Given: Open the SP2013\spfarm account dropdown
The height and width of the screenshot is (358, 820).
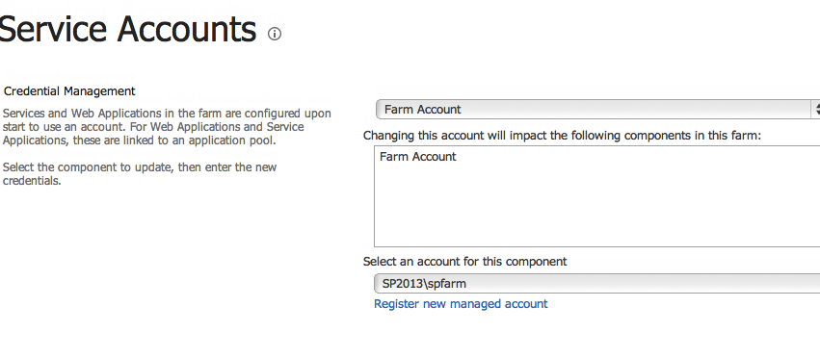Looking at the screenshot, I should pyautogui.click(x=596, y=283).
